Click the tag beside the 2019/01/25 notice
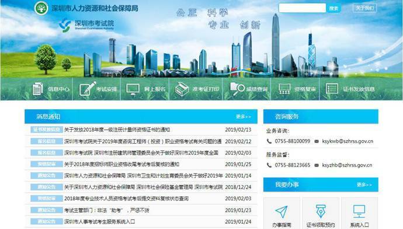Image resolution: width=403 pixels, height=229 pixels. click(x=47, y=164)
